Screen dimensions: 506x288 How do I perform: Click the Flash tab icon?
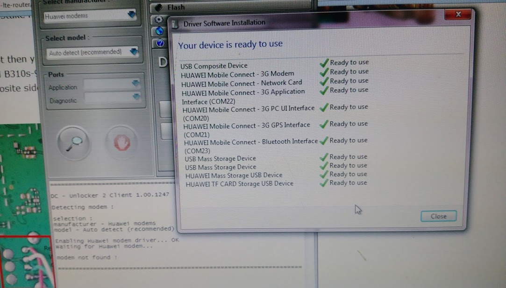point(158,7)
